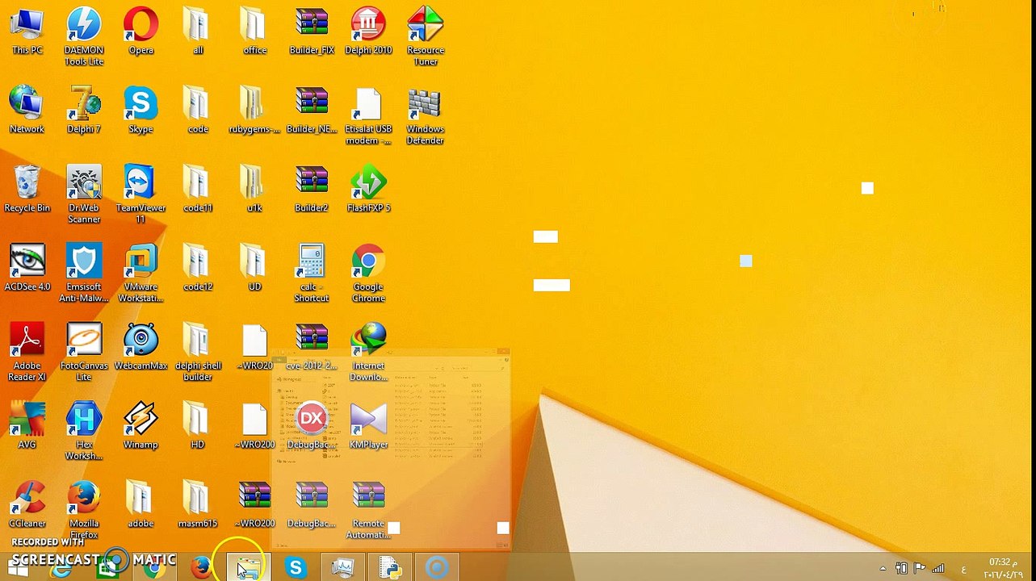The width and height of the screenshot is (1036, 581).
Task: Select the Resource Tuner shortcut
Action: (426, 37)
